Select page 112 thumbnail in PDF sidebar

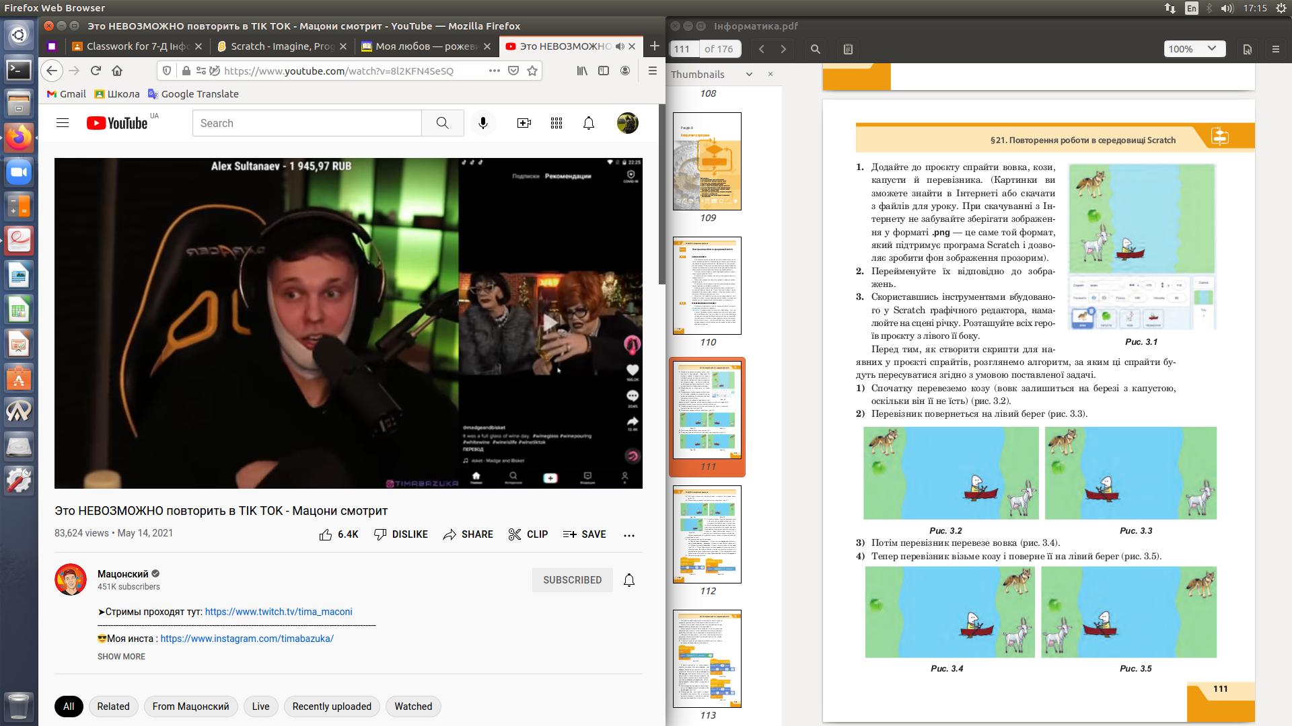(x=707, y=534)
